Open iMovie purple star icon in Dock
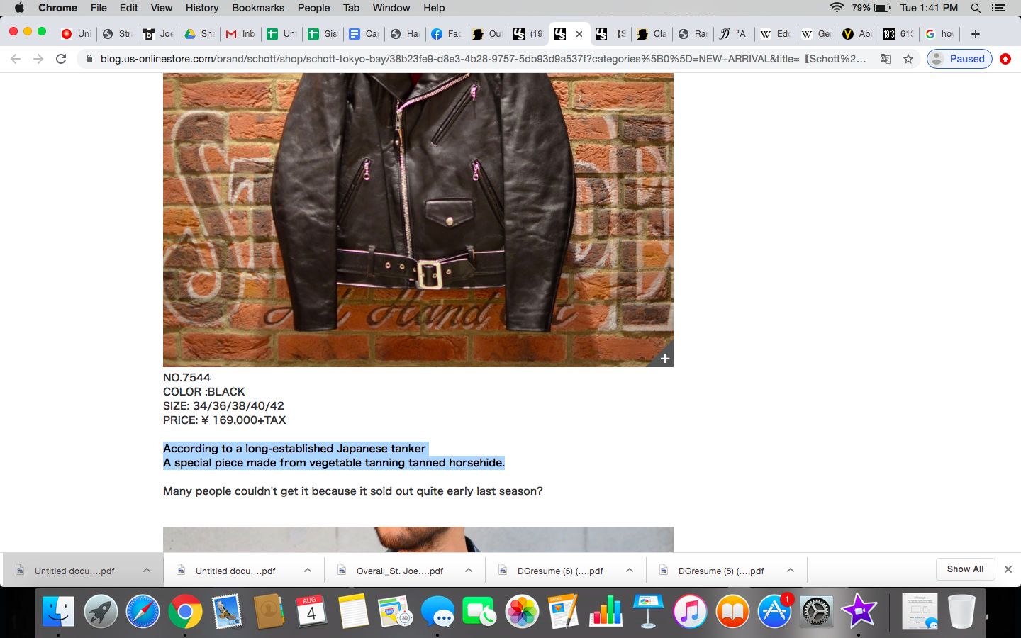The image size is (1021, 638). [859, 611]
